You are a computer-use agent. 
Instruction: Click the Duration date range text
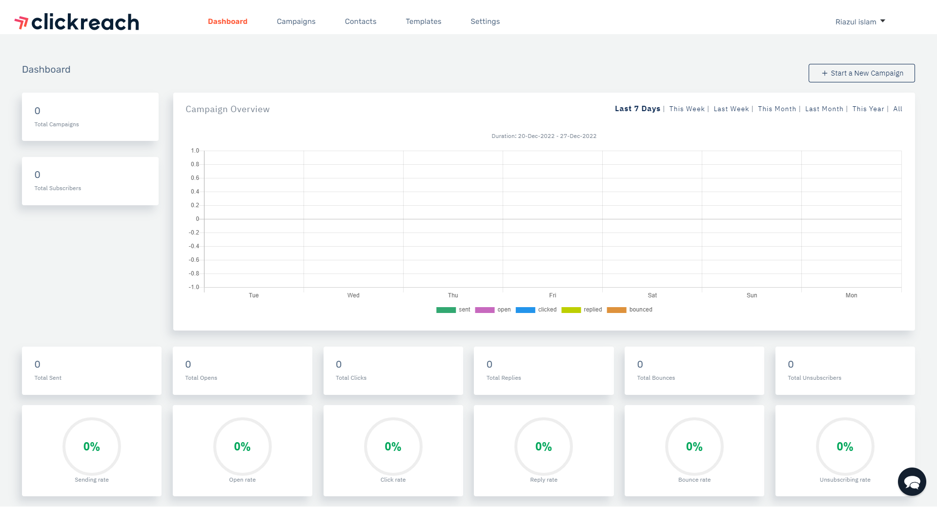point(544,136)
